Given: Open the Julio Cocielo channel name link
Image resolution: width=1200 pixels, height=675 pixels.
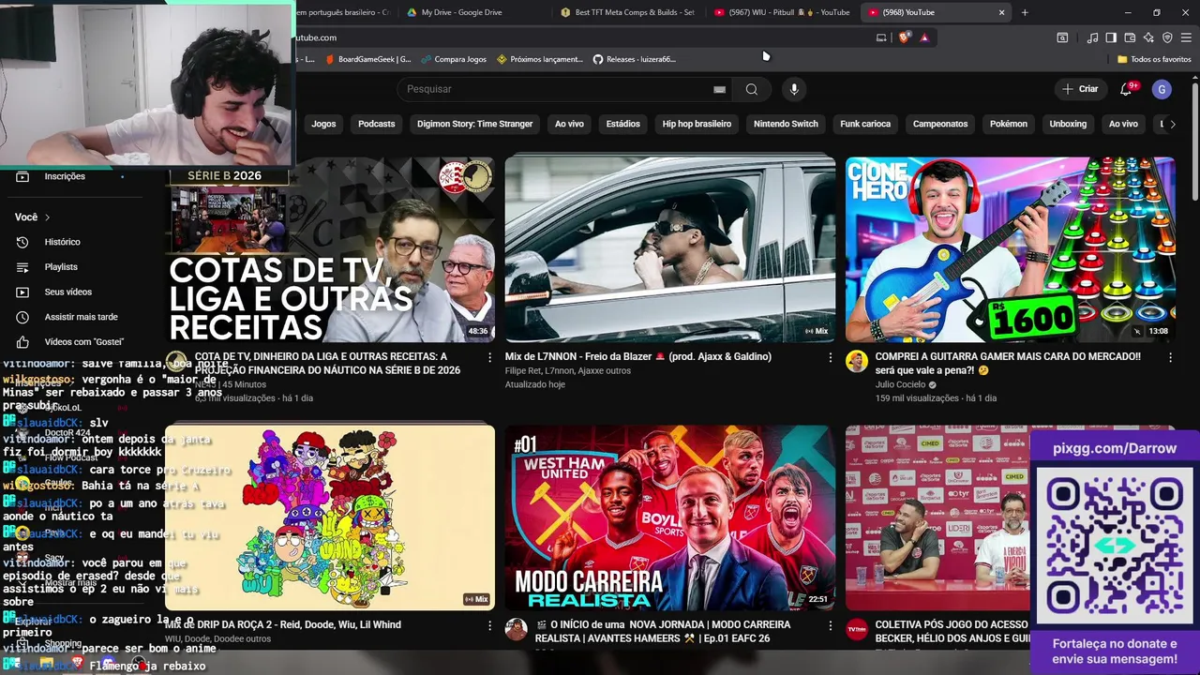Looking at the screenshot, I should pos(900,384).
